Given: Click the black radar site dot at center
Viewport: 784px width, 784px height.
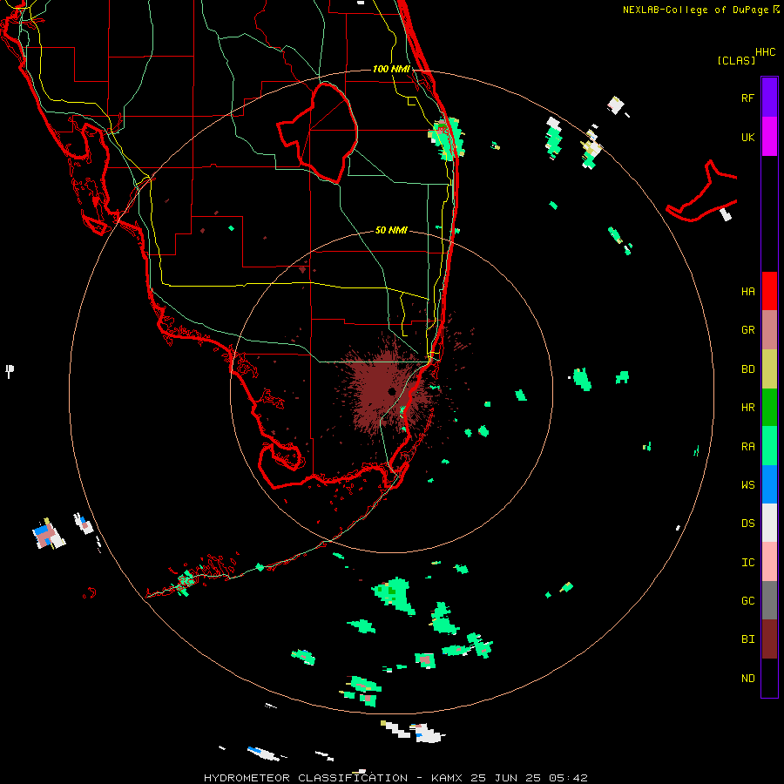Looking at the screenshot, I should 392,391.
